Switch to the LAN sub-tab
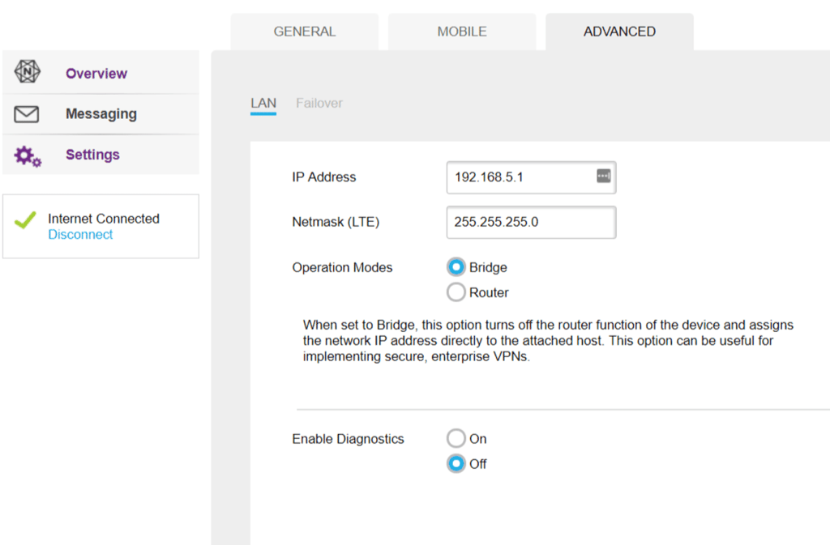The height and width of the screenshot is (545, 830). [x=263, y=104]
